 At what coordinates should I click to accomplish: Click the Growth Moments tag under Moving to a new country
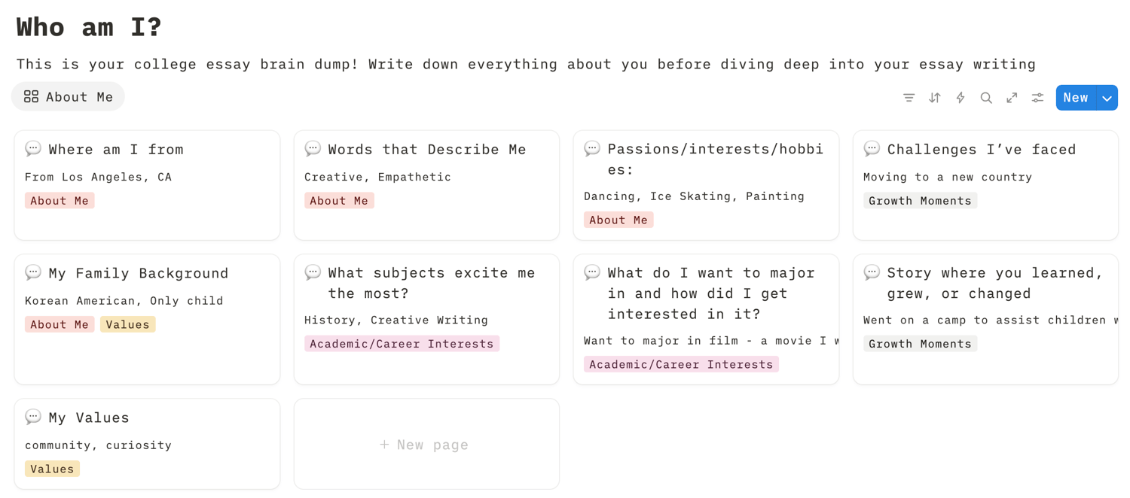coord(920,201)
